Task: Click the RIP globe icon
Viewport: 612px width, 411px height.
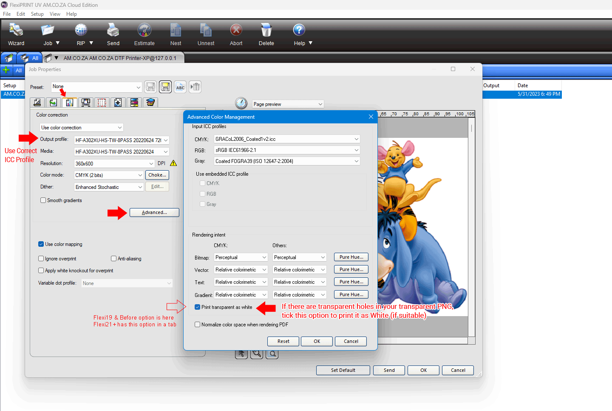Action: (81, 30)
